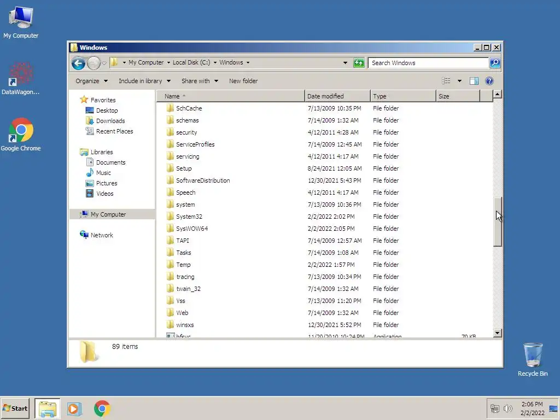Select the System32 folder icon

pyautogui.click(x=171, y=216)
